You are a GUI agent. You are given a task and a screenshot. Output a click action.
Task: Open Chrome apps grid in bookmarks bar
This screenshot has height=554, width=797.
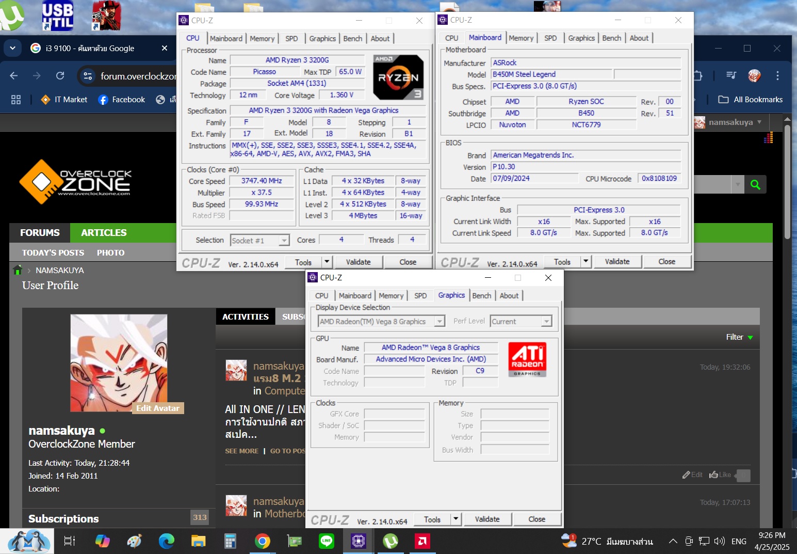coord(16,100)
